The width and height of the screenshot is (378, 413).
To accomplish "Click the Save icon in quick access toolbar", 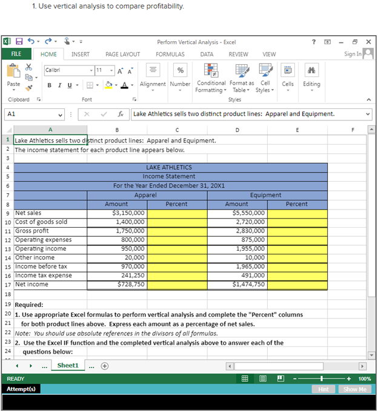I will tap(19, 42).
